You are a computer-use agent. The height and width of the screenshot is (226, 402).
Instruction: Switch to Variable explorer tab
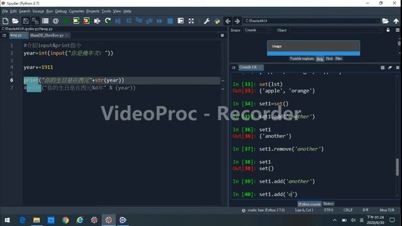pos(301,58)
